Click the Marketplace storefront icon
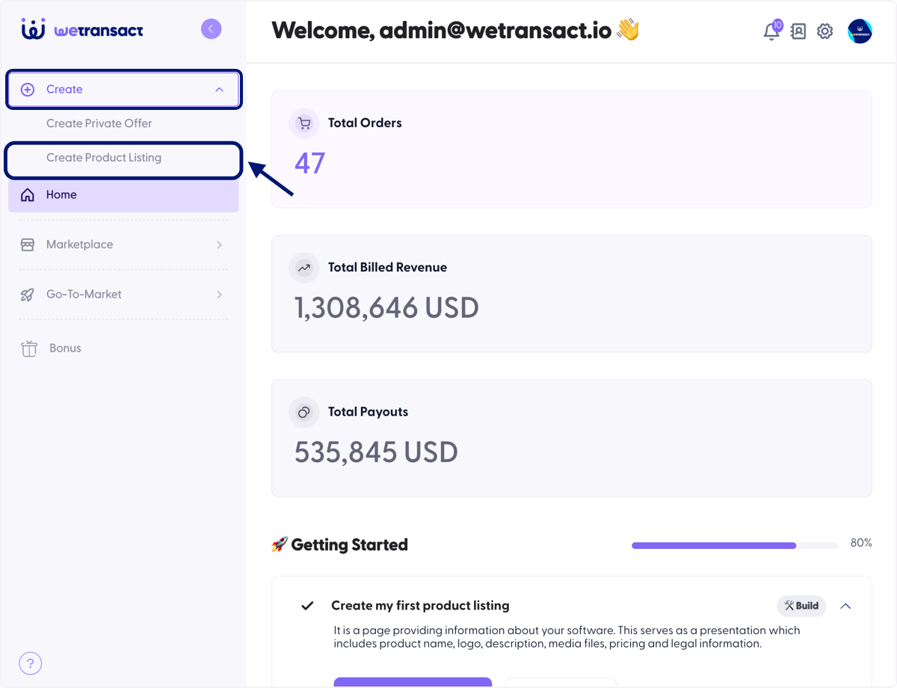 coord(28,245)
